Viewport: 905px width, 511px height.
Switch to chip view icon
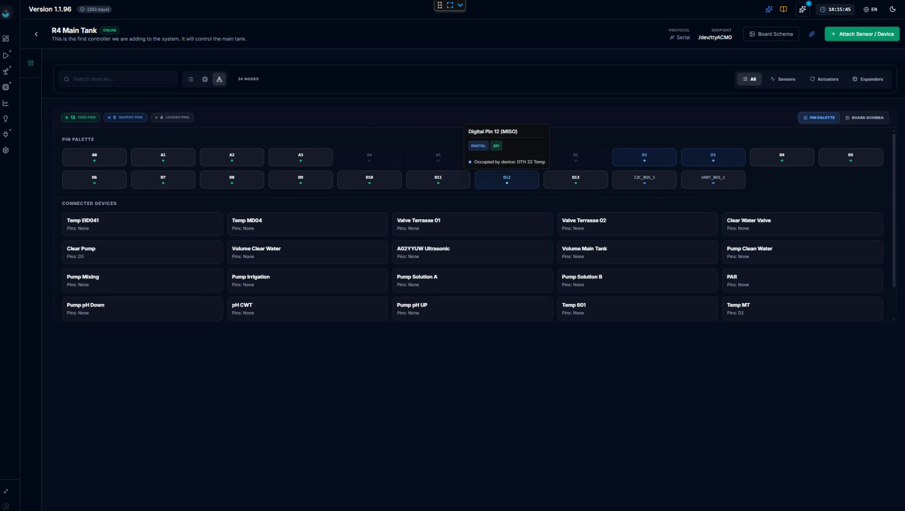tap(205, 79)
